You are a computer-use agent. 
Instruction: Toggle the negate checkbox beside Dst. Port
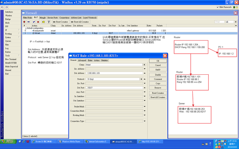[86, 87]
